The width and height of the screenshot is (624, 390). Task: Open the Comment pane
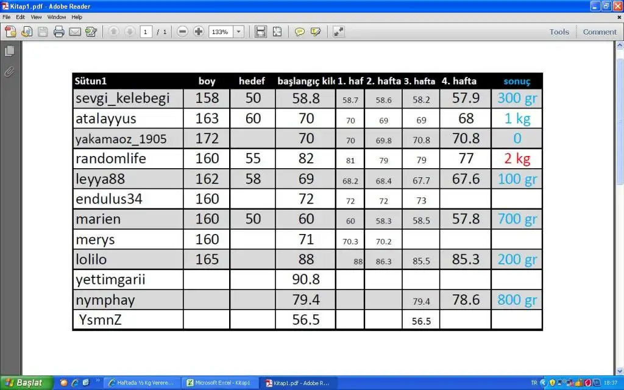(600, 32)
